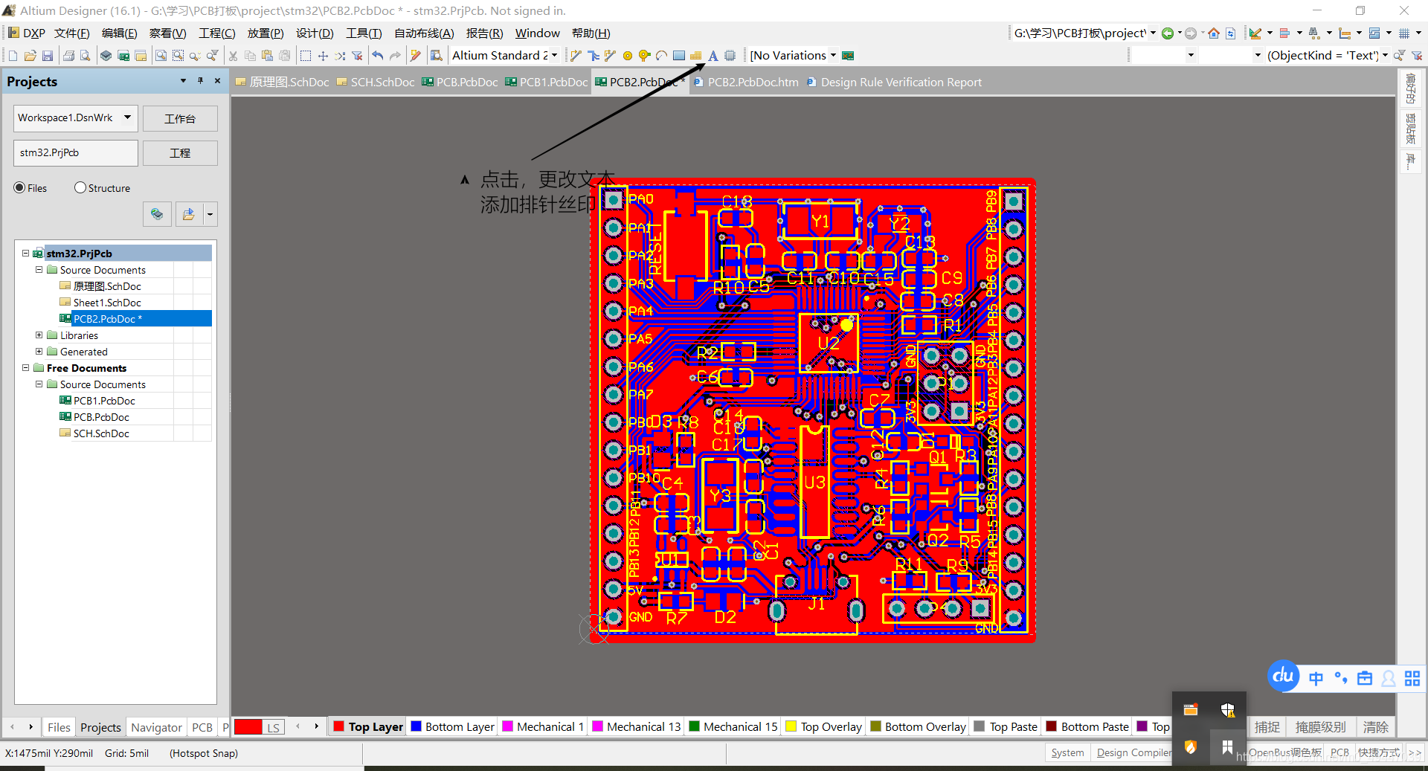1428x771 pixels.
Task: Open the ObjectKind = 'Text' filter dropdown
Action: [x=1385, y=56]
